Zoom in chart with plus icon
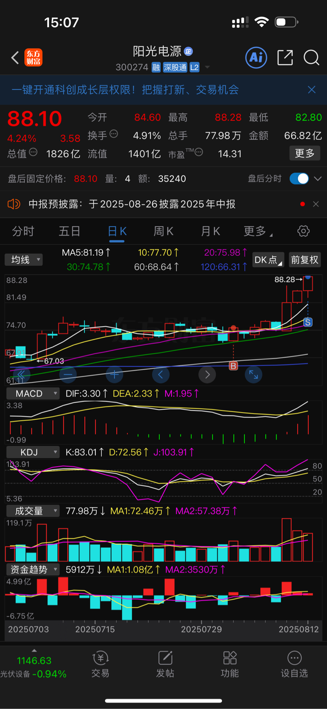Screen dimensions: 327x709 click(114, 375)
